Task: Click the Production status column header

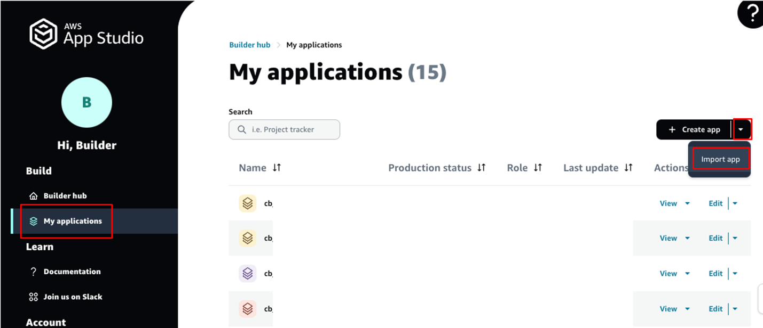Action: [x=430, y=168]
